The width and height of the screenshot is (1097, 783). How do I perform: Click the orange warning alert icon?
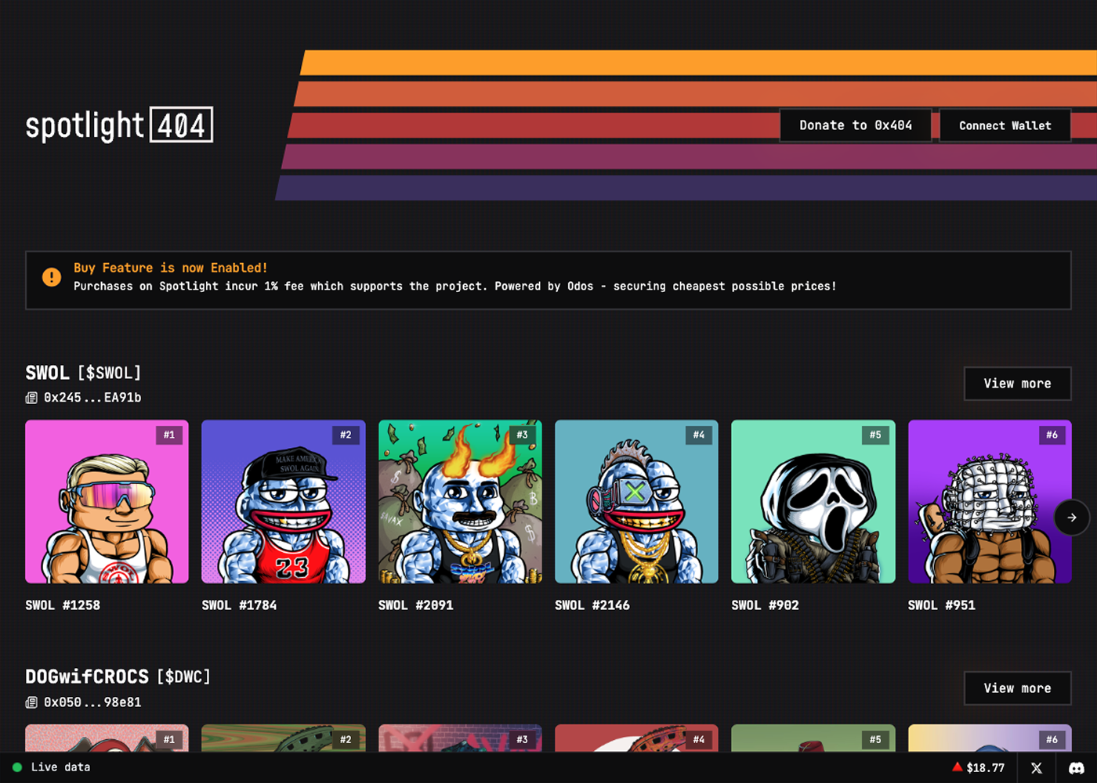(52, 277)
